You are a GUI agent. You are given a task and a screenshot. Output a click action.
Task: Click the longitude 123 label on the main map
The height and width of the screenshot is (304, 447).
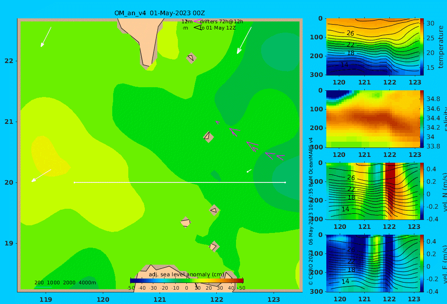274,300
